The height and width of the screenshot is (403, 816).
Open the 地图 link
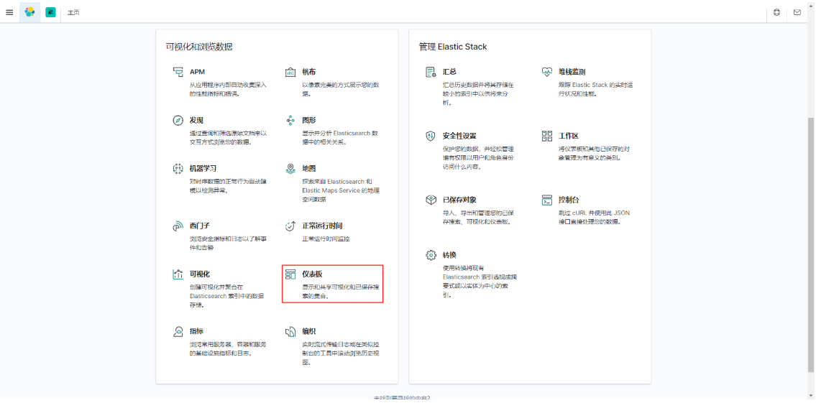pos(308,169)
